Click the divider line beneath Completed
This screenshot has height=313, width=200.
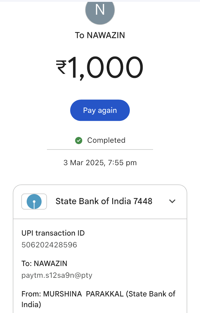pyautogui.click(x=100, y=149)
